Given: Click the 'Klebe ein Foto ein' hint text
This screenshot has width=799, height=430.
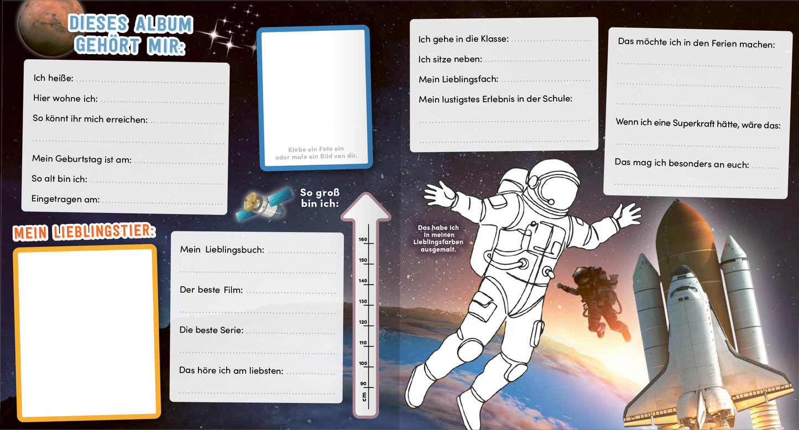Looking at the screenshot, I should coord(316,149).
